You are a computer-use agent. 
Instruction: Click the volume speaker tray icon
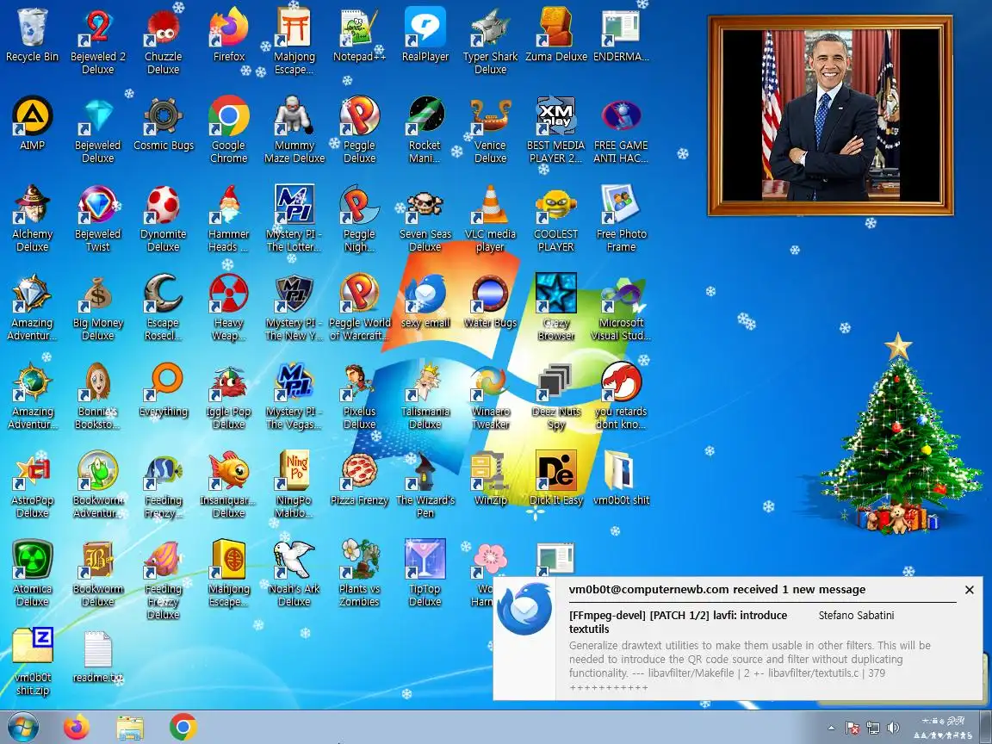coord(893,728)
